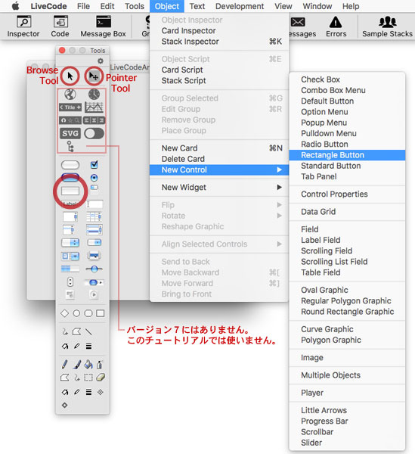Open the Message Box from toolbar
This screenshot has height=454, width=415.
103,26
